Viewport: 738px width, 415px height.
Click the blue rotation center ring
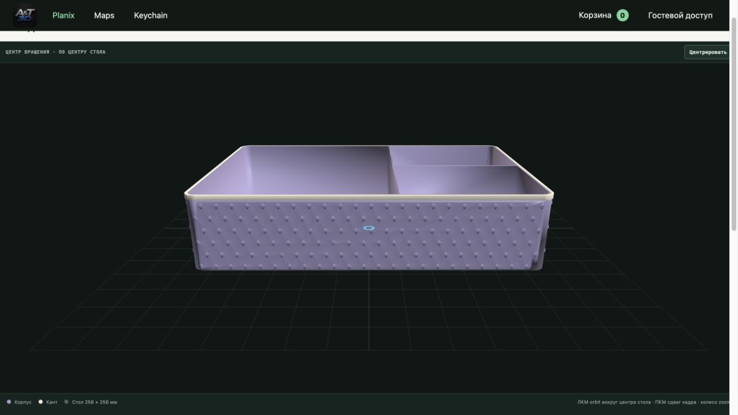point(369,228)
